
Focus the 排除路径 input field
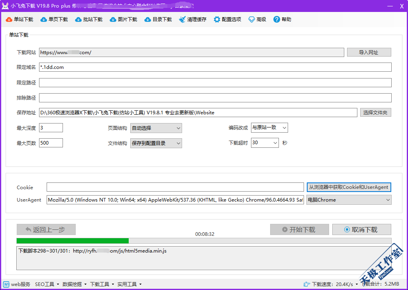coord(215,98)
